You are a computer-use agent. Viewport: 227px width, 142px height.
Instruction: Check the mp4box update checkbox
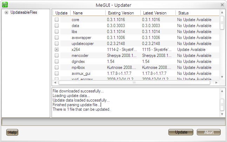56,67
